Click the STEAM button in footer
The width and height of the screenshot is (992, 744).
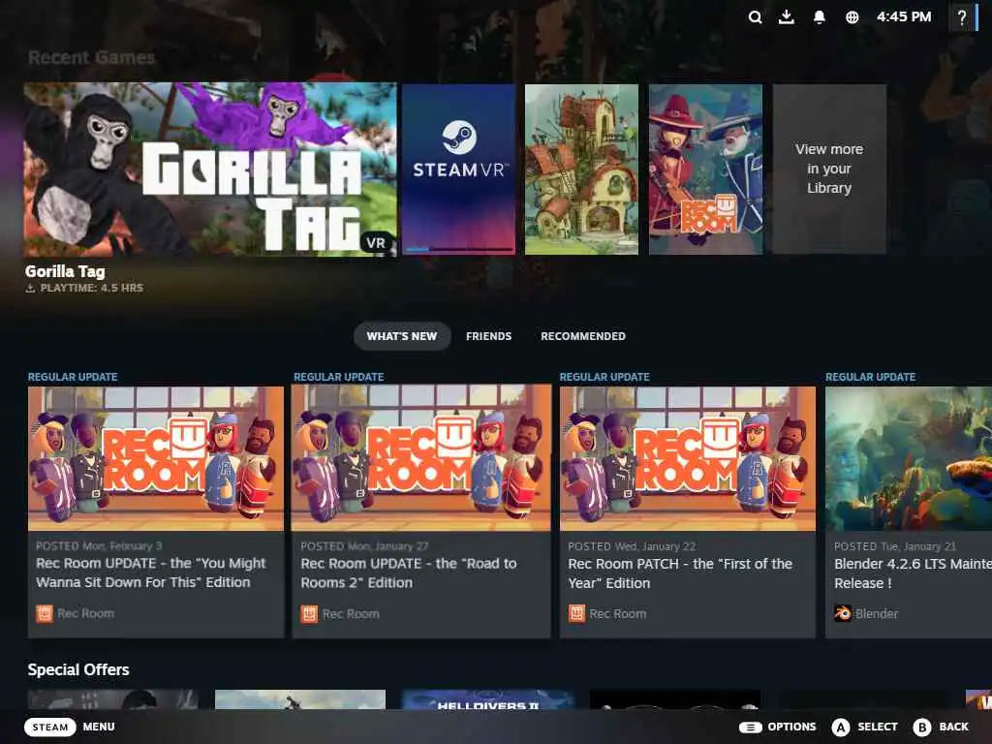click(x=50, y=727)
